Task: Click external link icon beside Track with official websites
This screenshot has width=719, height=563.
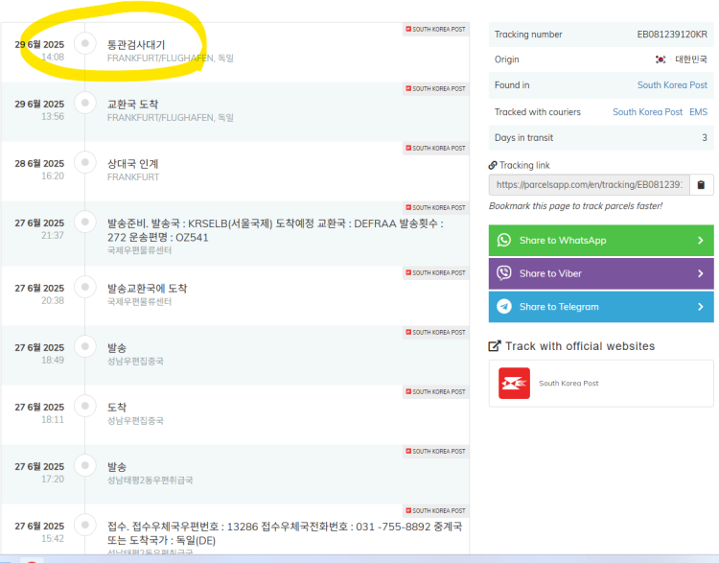Action: pos(495,346)
